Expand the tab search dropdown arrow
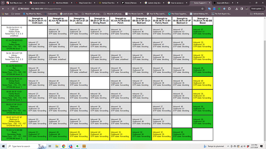Viewport: 266px width, 149px height. point(3,3)
